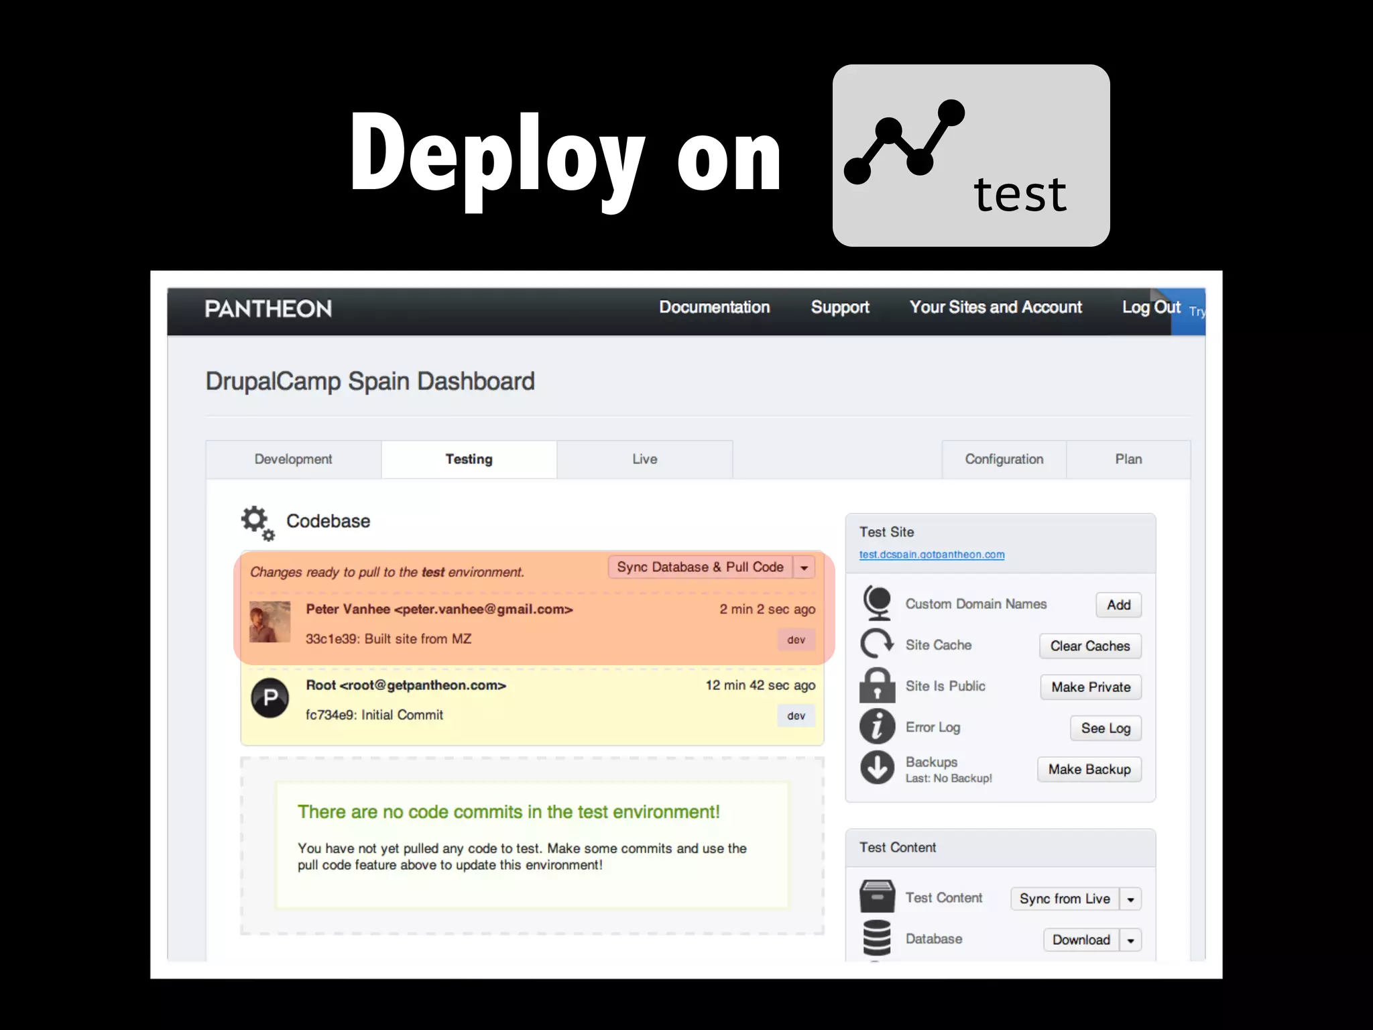
Task: Click the 'DrupalCamp Spain Dashboard' heading
Action: click(370, 382)
